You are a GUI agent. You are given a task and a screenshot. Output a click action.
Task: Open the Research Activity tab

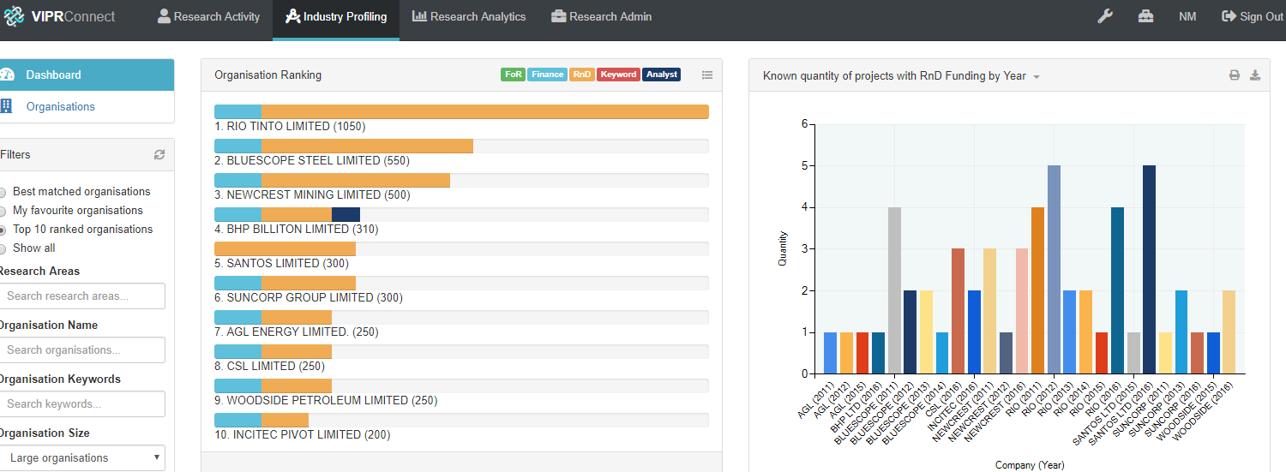coord(208,17)
